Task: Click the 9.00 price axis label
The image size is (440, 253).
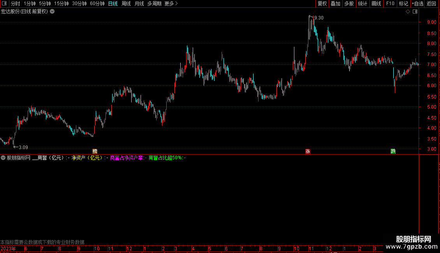Action: (x=431, y=22)
